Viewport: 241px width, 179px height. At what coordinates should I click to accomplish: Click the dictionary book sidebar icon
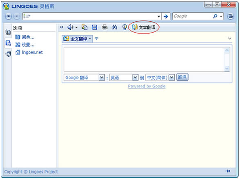[x=8, y=32]
